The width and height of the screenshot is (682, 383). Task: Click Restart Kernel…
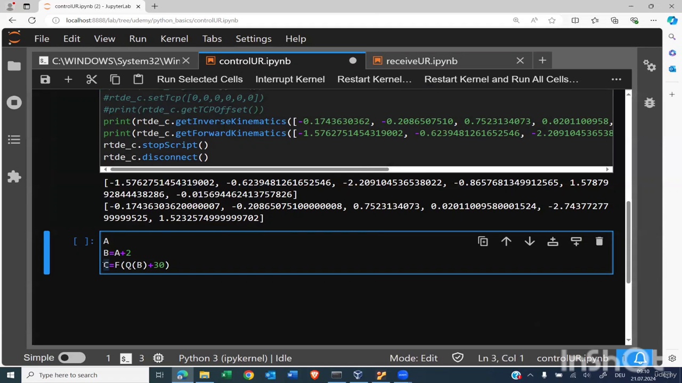coord(375,79)
